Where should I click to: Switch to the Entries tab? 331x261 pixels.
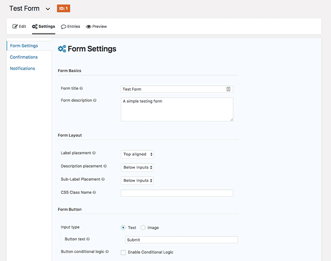(x=70, y=26)
